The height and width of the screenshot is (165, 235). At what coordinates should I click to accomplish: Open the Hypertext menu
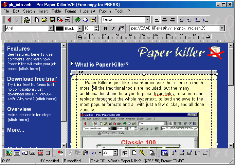[87, 11]
